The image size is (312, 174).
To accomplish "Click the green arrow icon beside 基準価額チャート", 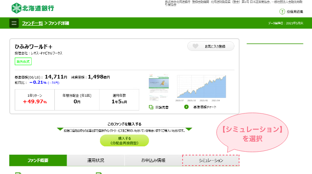I will coord(186,107).
